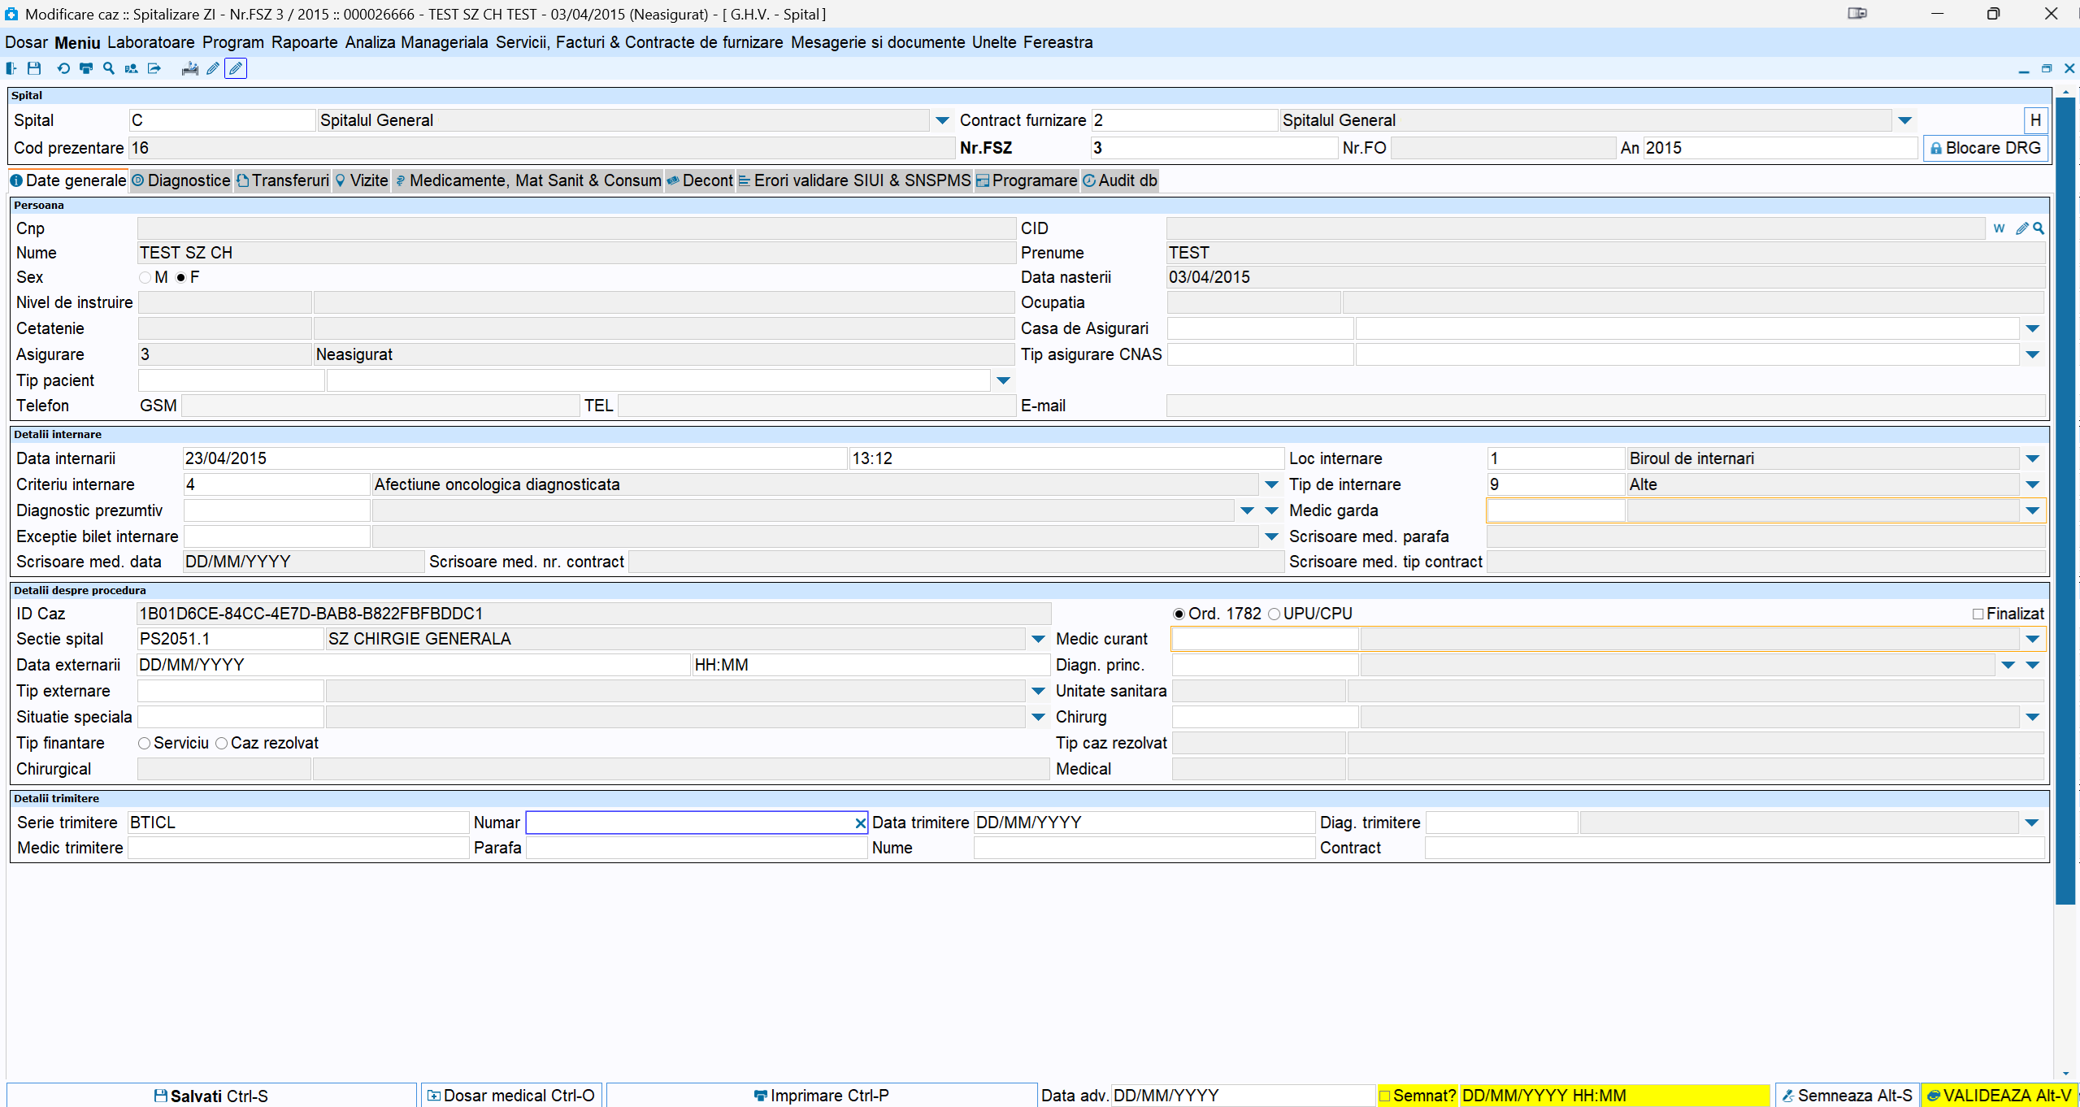Open Dosar medical Ctrl-O
Viewport: 2080px width, 1107px height.
(x=510, y=1095)
